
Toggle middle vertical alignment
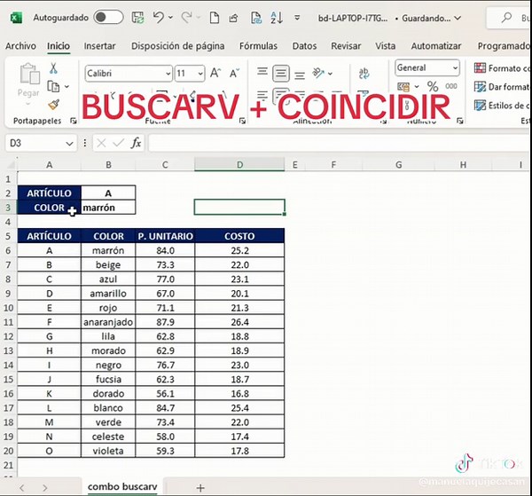tap(281, 73)
